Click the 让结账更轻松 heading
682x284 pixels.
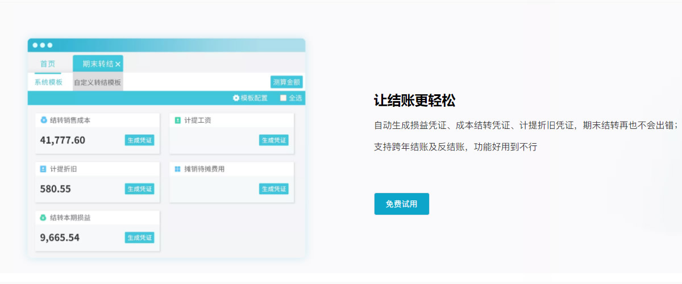(x=414, y=101)
